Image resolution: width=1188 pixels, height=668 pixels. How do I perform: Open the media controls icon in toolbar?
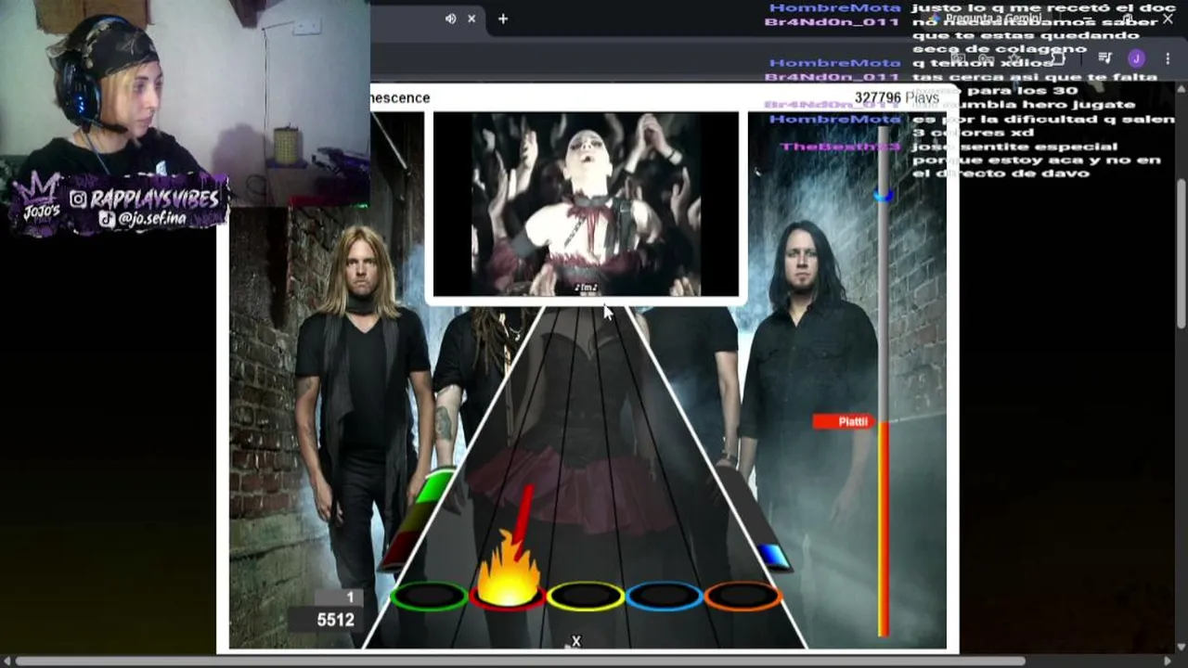1104,58
